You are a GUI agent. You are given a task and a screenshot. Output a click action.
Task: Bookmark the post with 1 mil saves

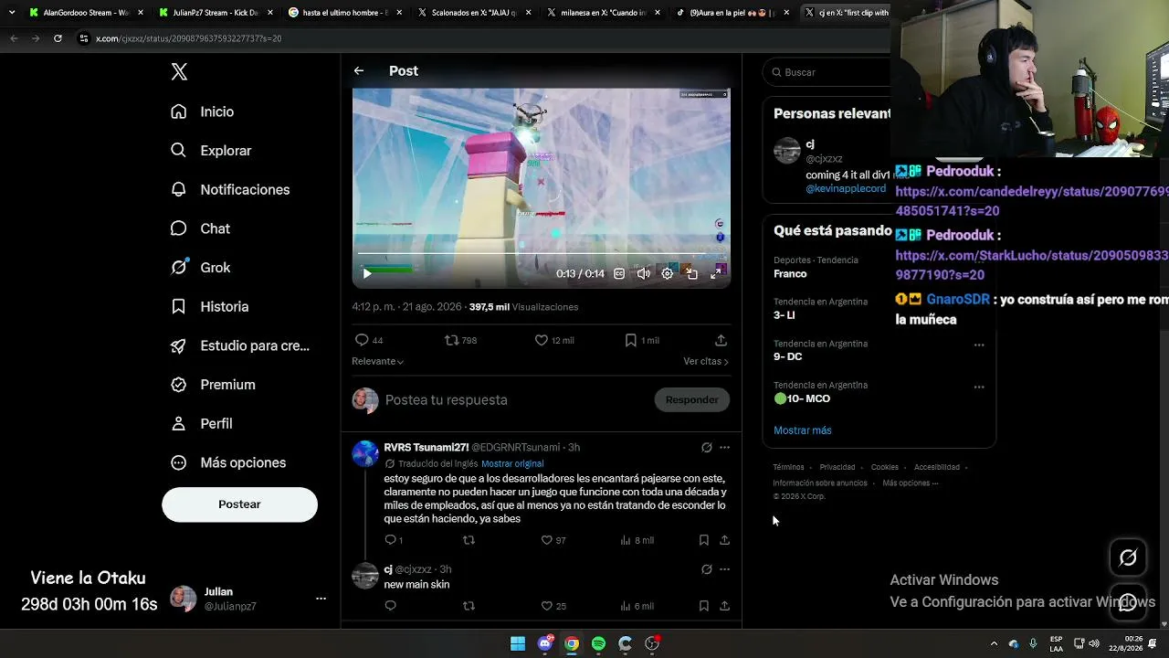[642, 340]
